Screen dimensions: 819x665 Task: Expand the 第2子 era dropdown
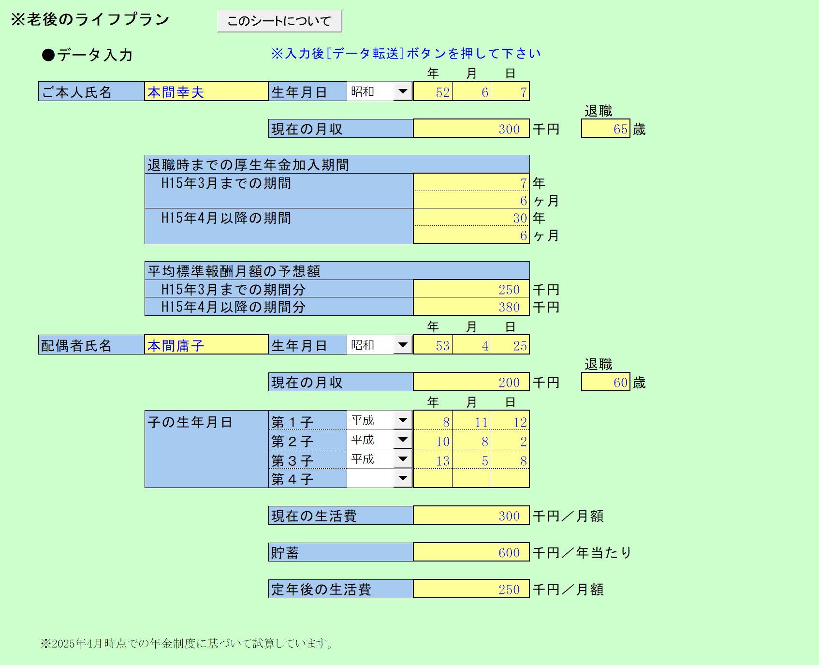[403, 440]
